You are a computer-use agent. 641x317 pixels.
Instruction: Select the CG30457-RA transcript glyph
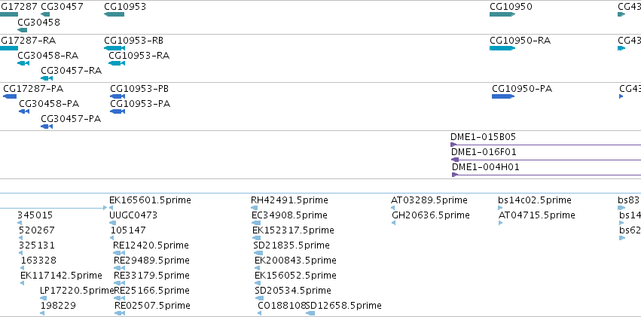47,78
